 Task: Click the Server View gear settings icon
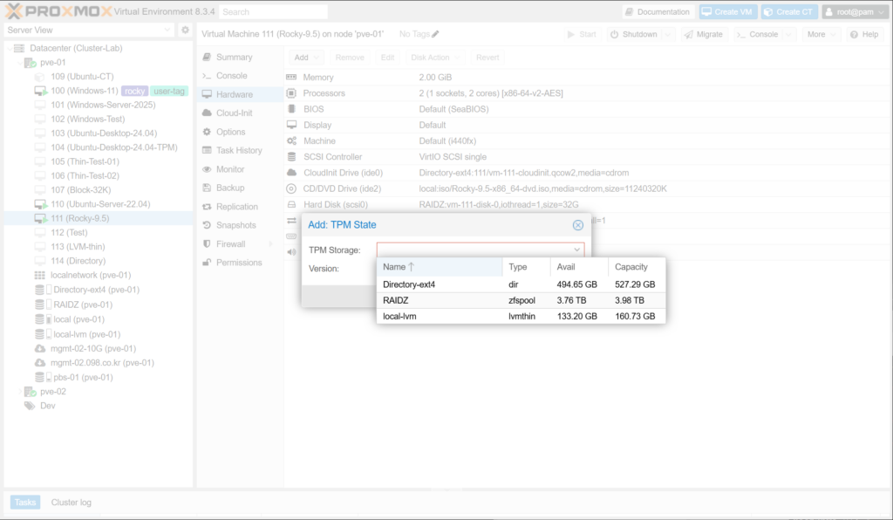(x=185, y=31)
